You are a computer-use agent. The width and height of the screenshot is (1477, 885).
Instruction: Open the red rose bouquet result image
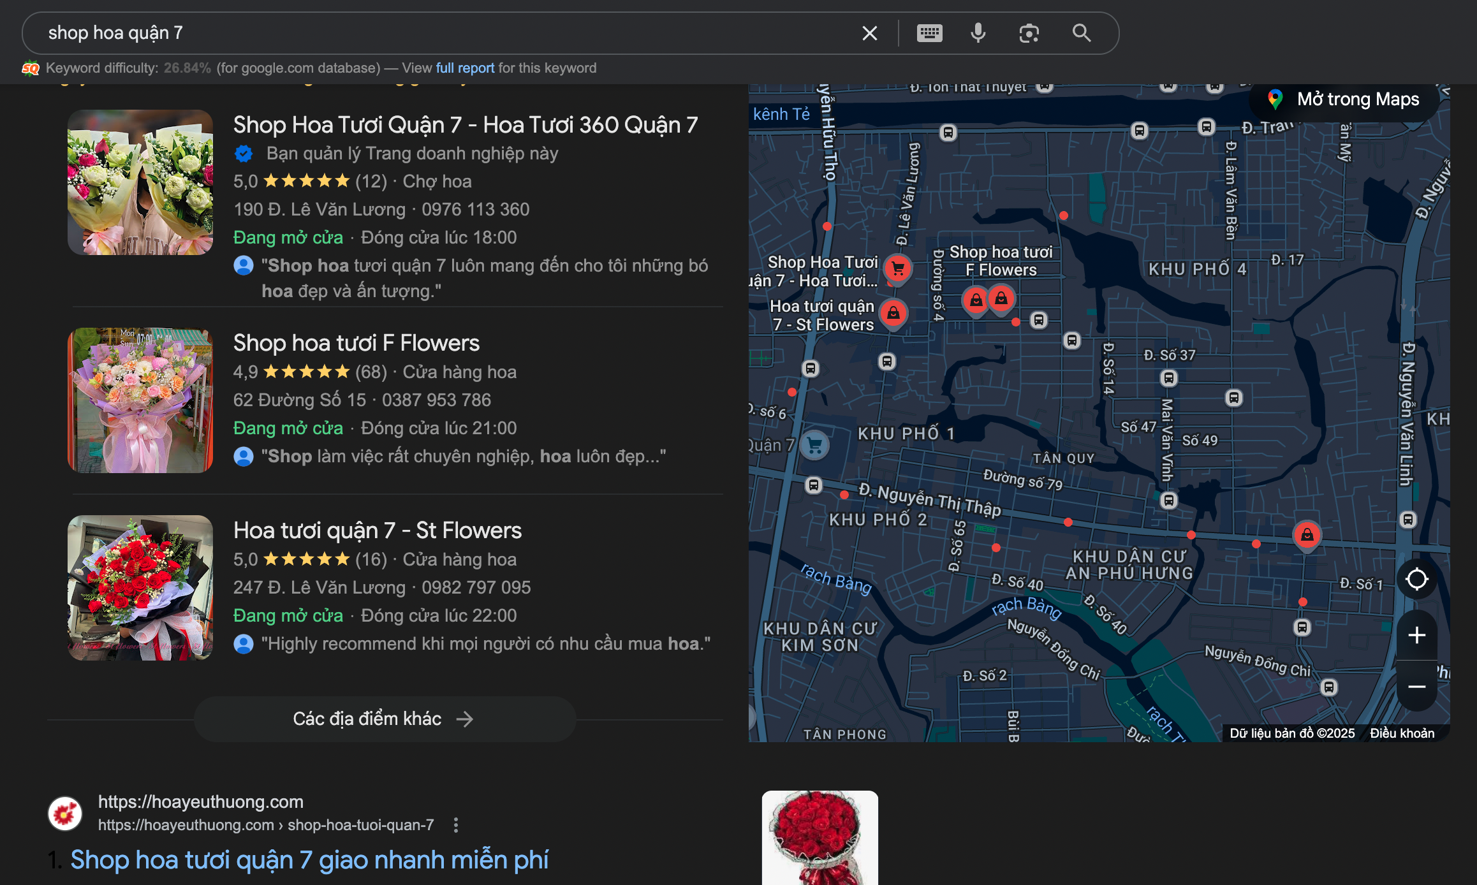click(819, 838)
